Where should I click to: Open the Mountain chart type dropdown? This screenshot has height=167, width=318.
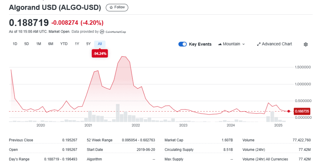[231, 44]
